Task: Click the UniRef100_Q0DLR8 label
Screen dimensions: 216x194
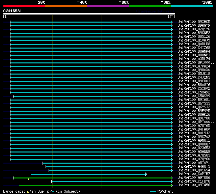Action: [194, 44]
